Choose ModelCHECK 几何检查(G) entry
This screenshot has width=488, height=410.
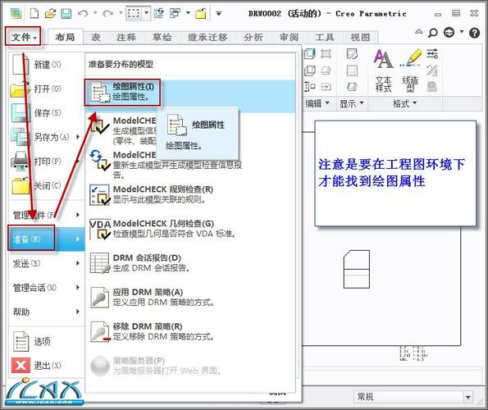click(x=189, y=229)
